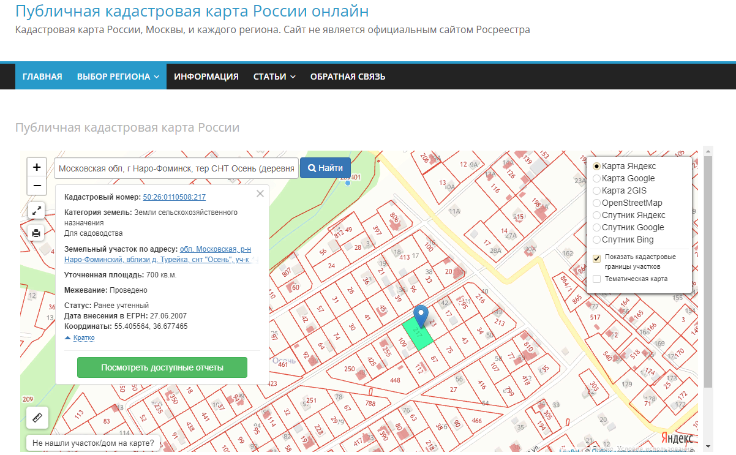
Task: Open ИНФОРМАЦИЯ menu item
Action: tap(206, 77)
